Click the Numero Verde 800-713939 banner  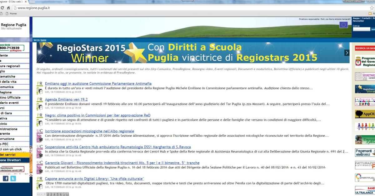pyautogui.click(x=12, y=48)
